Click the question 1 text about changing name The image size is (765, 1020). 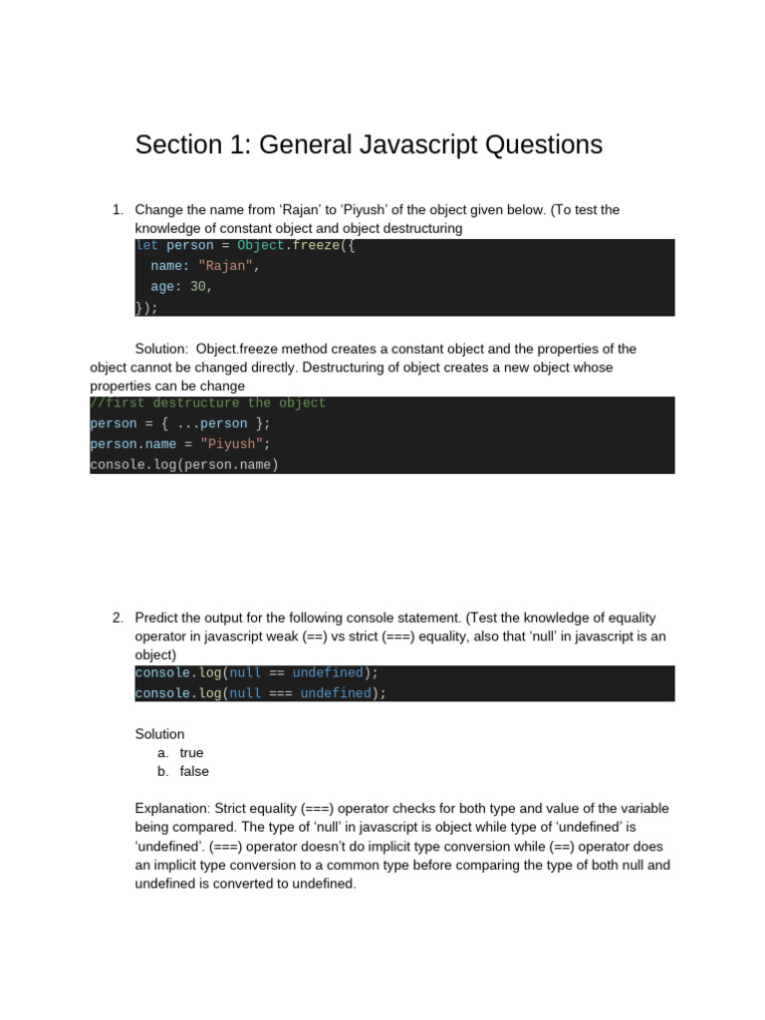(378, 218)
